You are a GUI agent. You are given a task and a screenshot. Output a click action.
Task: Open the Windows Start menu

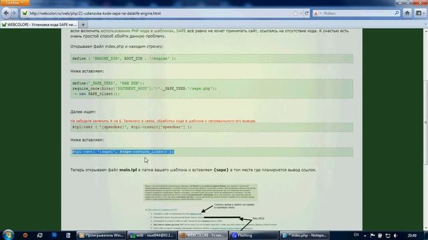(8, 235)
